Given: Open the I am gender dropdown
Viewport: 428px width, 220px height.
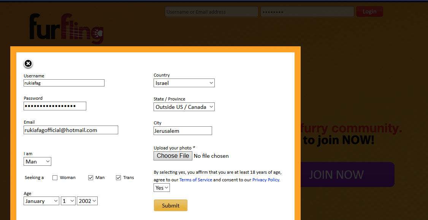Looking at the screenshot, I should tap(37, 162).
